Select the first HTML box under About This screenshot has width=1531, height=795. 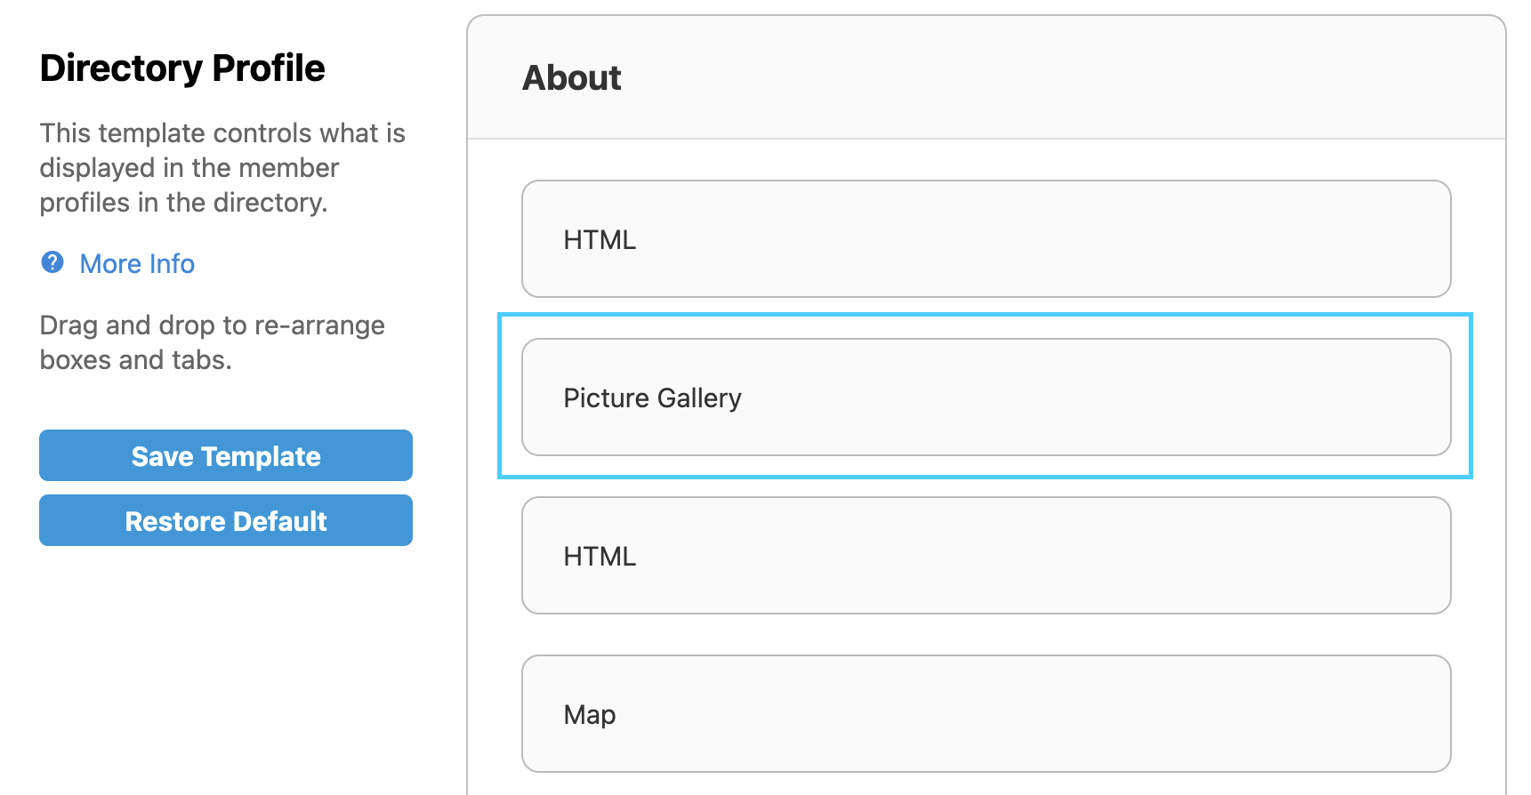coord(986,239)
